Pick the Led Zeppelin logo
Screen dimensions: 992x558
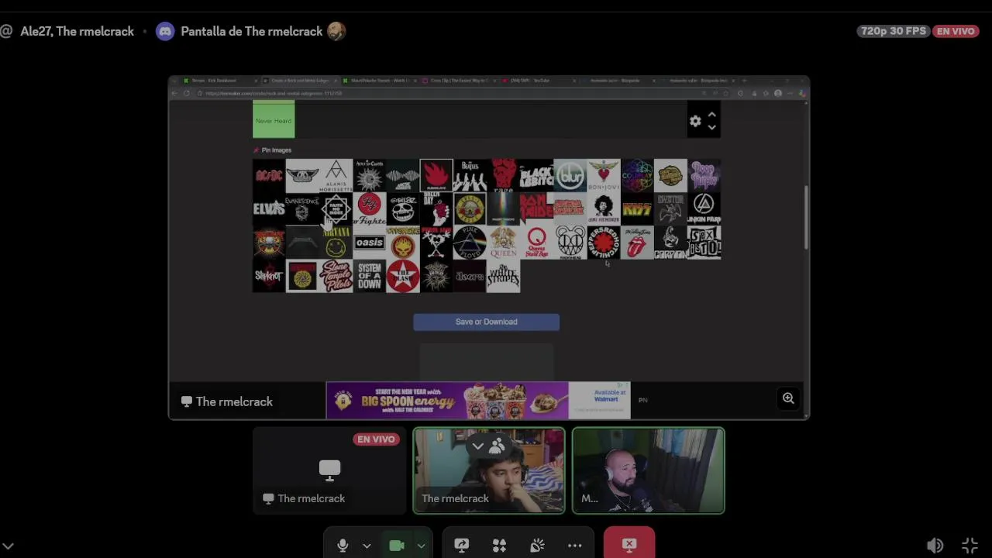[670, 209]
